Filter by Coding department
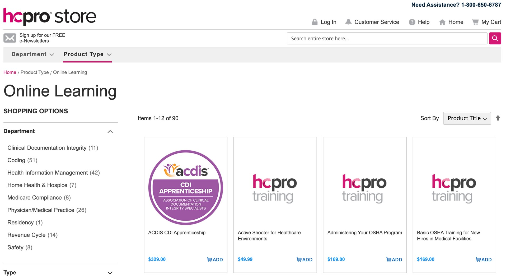 [16, 160]
